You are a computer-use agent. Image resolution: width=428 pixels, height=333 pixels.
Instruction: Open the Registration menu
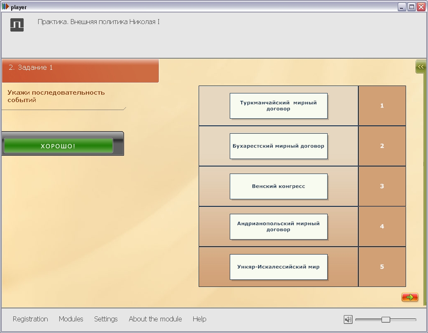click(30, 319)
